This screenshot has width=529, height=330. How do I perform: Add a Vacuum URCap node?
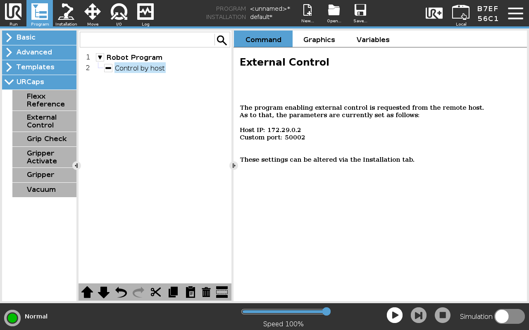[x=44, y=190]
